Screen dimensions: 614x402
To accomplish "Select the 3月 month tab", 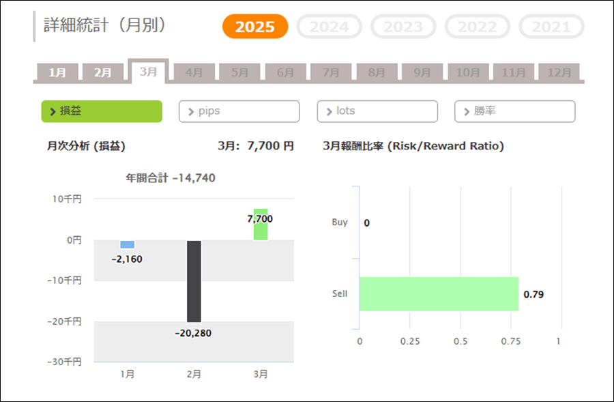I will 148,71.
